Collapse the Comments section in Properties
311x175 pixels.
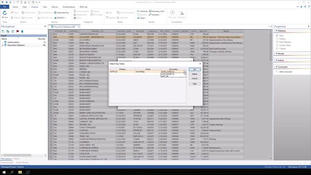pos(276,67)
